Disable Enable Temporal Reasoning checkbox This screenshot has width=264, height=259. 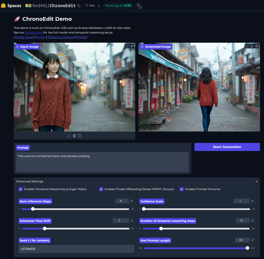tap(21, 189)
